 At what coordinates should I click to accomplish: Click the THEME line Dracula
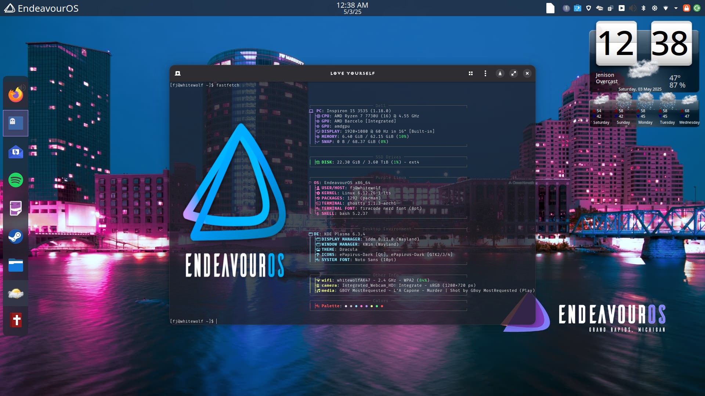pos(337,249)
